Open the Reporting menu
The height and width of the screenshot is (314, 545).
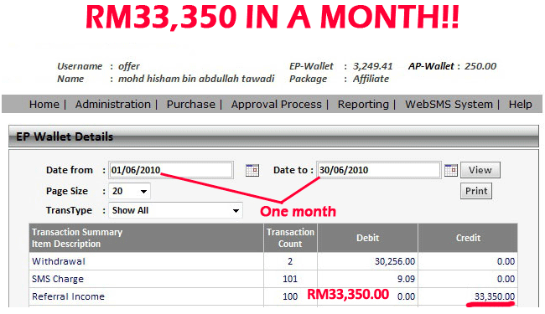(363, 104)
